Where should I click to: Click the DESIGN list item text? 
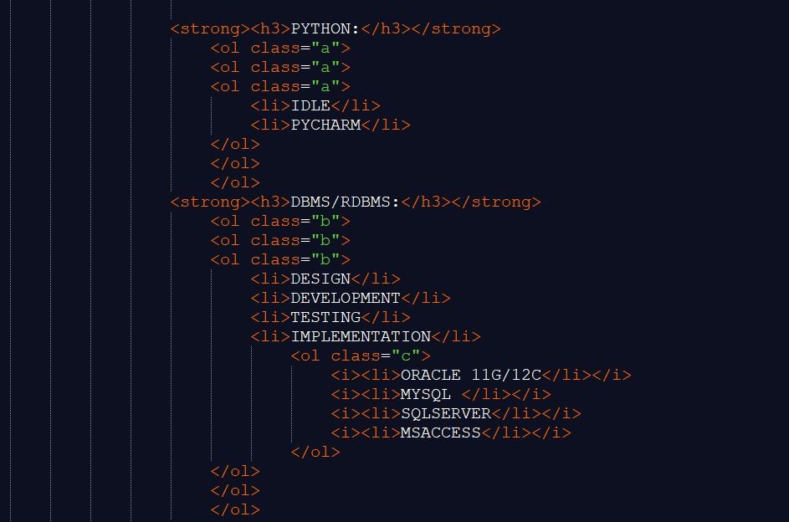[320, 279]
